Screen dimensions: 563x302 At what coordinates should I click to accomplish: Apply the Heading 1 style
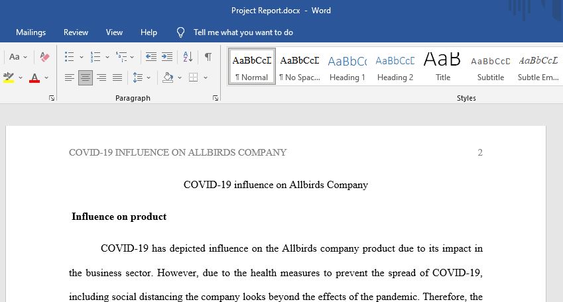[x=347, y=66]
